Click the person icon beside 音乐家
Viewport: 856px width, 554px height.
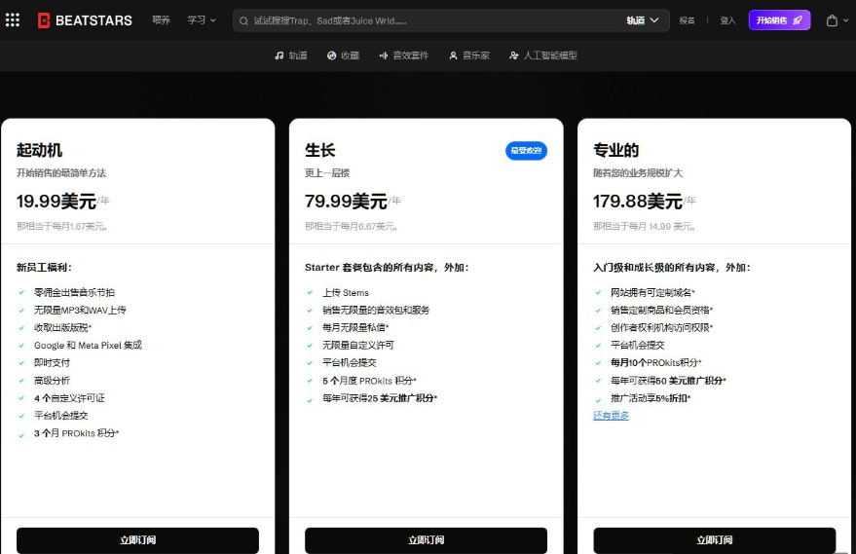point(453,55)
